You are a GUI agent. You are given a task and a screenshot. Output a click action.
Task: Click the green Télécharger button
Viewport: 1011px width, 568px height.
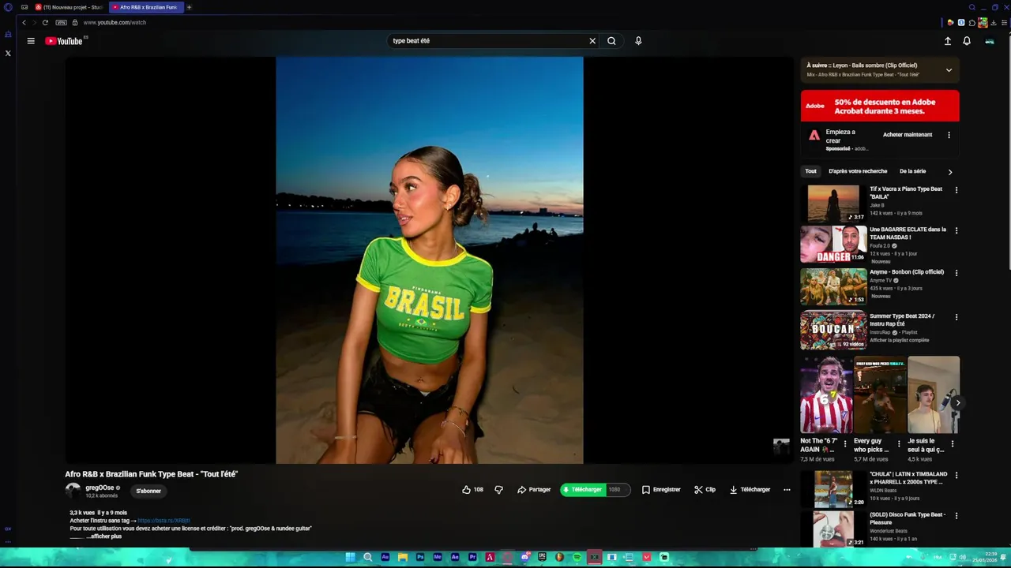click(582, 490)
